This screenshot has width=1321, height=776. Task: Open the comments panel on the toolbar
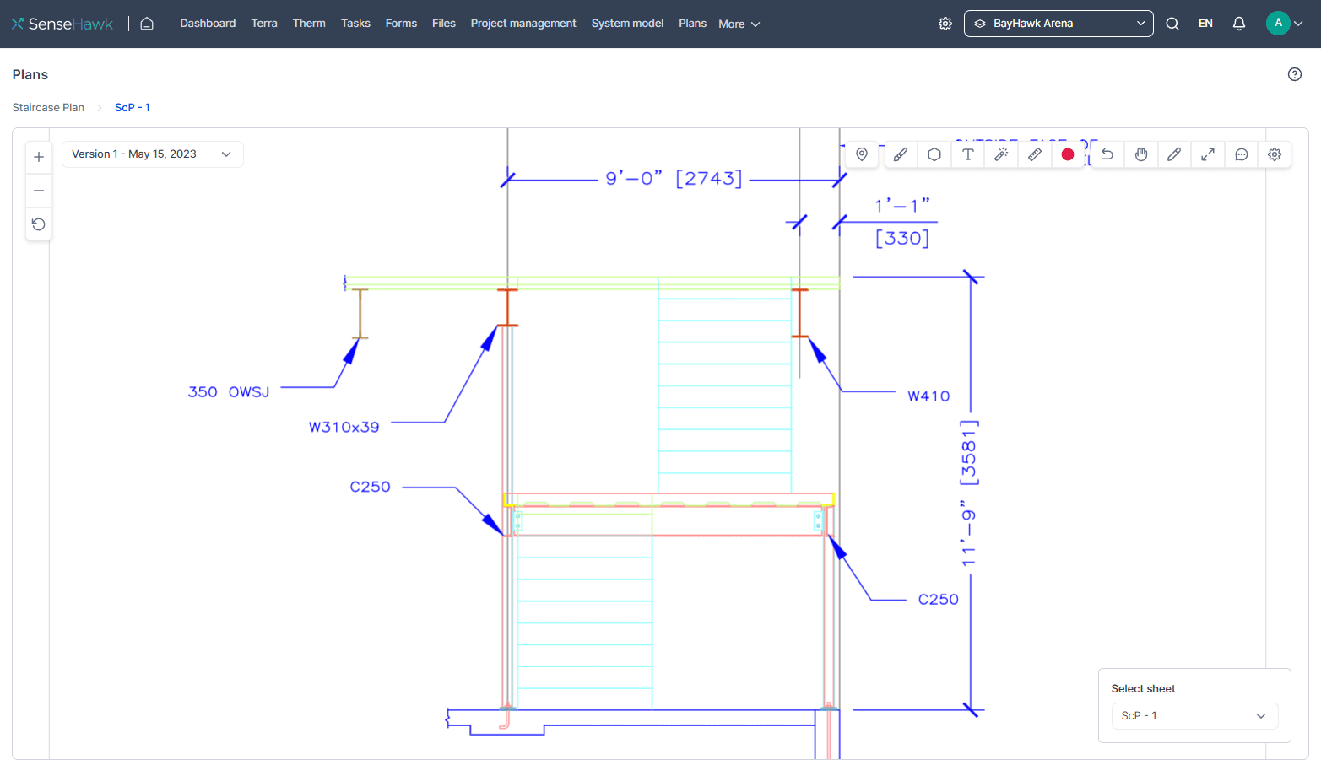pos(1242,154)
